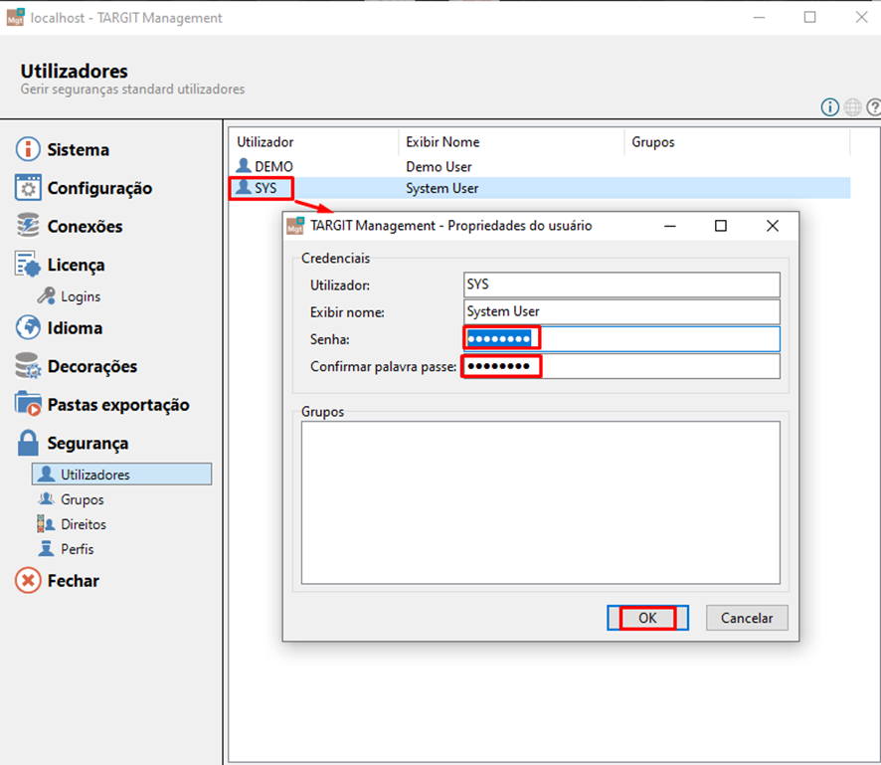Click the red Fechar X icon

click(28, 581)
